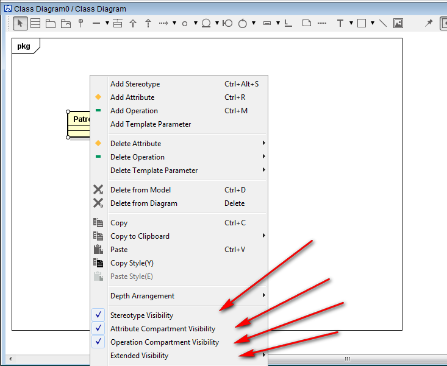Choose Add Attribute from context menu

132,97
